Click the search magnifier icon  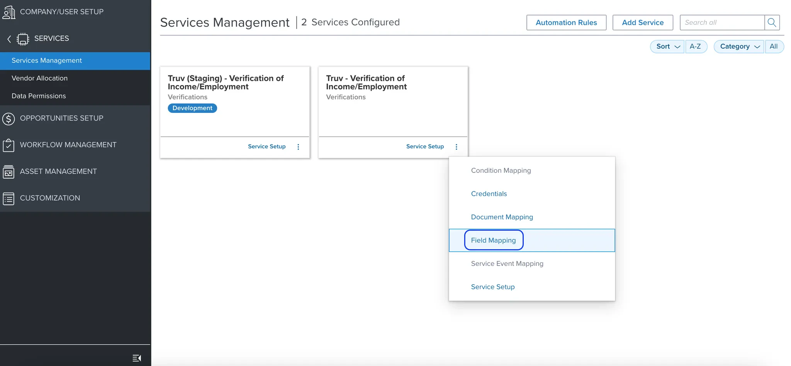click(x=772, y=22)
